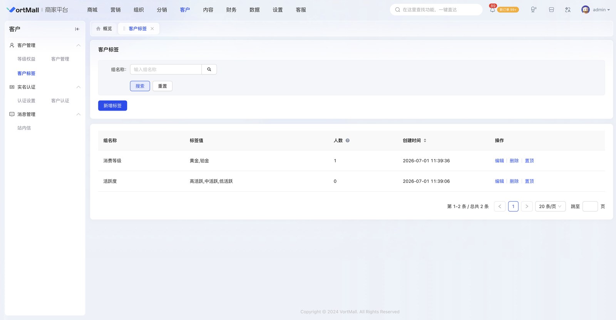The height and width of the screenshot is (320, 616).
Task: Click 编辑 for 消费等级 row
Action: tap(499, 161)
